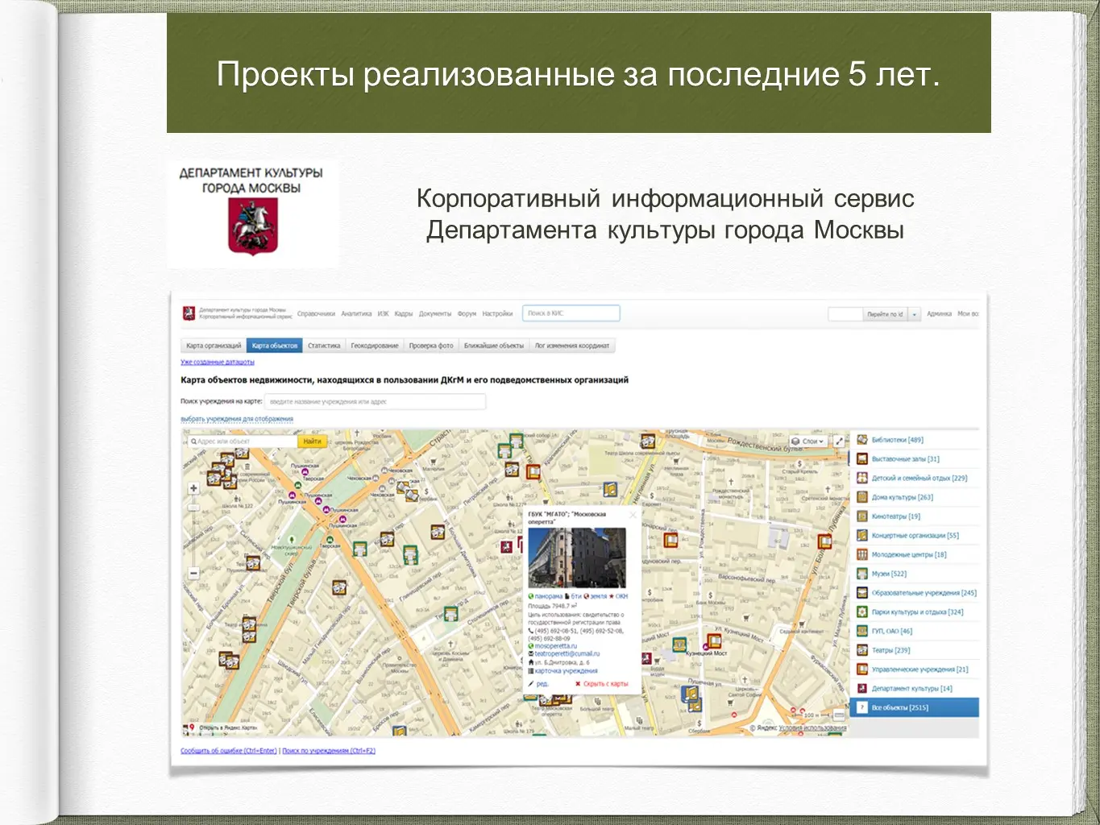Click the Образовательные учреждения [245] icon

861,593
